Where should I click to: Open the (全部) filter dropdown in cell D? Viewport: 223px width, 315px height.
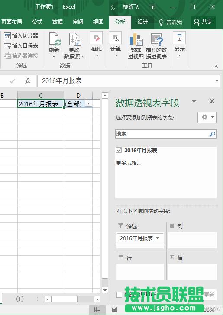(88, 104)
